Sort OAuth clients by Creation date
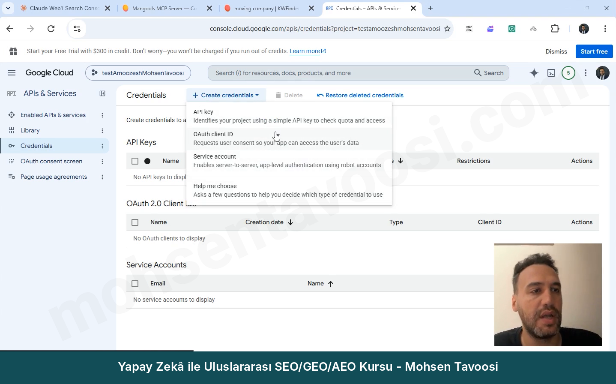 (269, 222)
